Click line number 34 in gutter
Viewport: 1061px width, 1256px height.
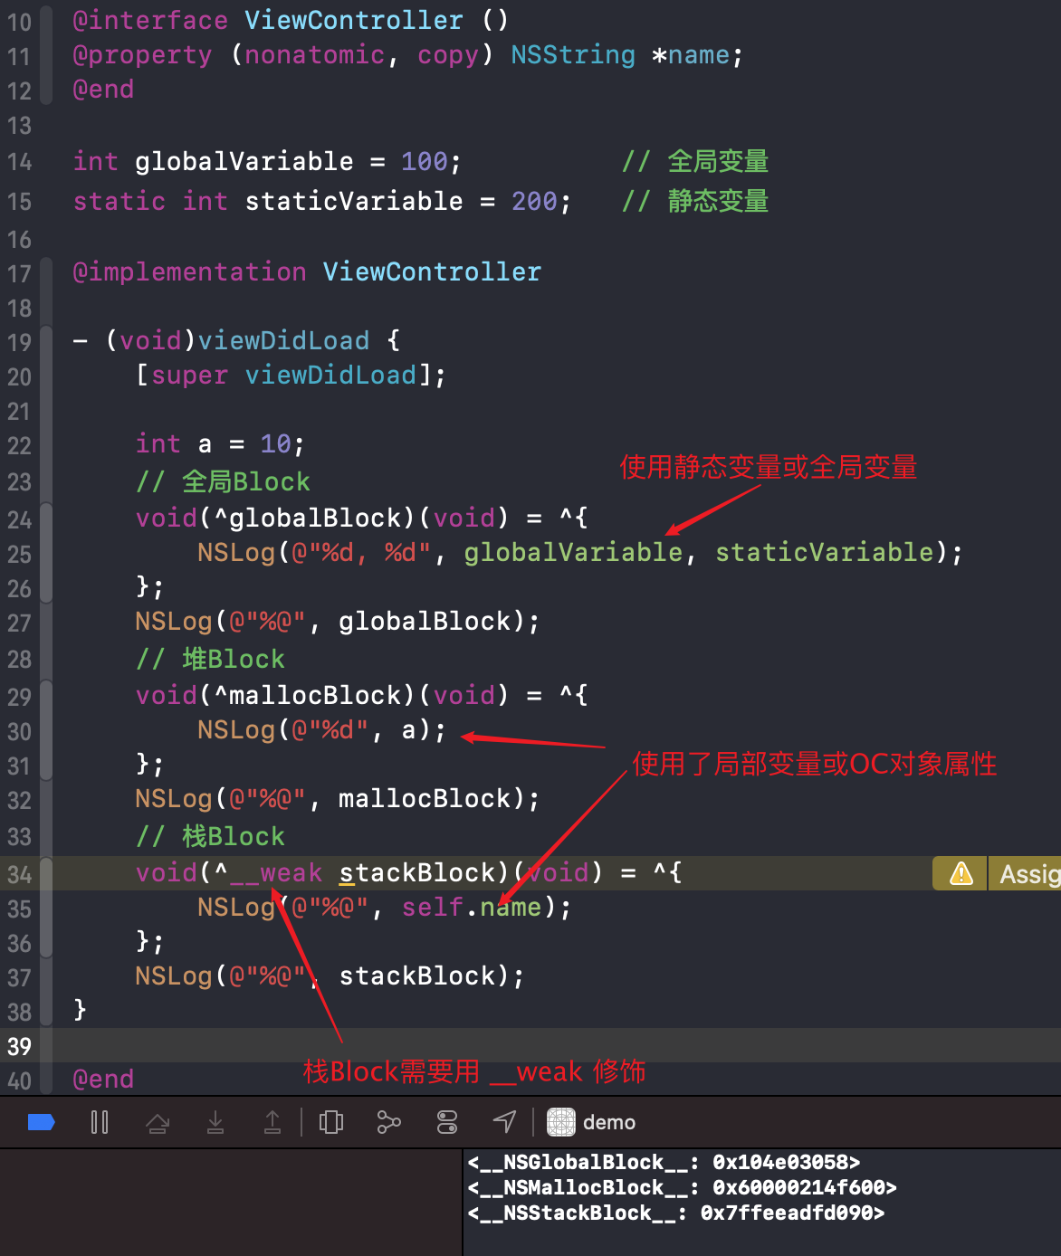(19, 875)
